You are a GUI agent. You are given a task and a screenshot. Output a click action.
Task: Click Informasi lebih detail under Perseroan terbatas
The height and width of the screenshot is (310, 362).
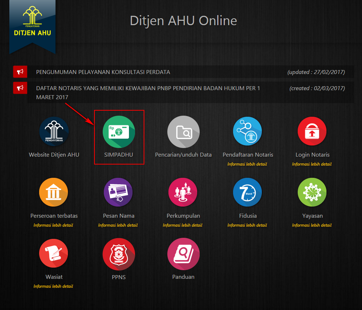[53, 225]
